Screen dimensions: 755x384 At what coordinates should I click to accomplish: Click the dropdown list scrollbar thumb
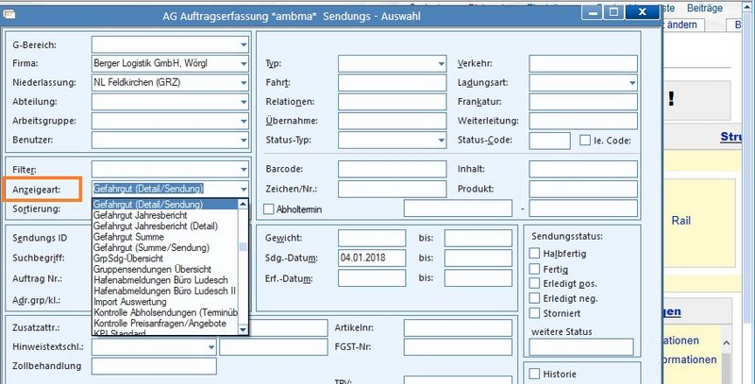tap(243, 247)
